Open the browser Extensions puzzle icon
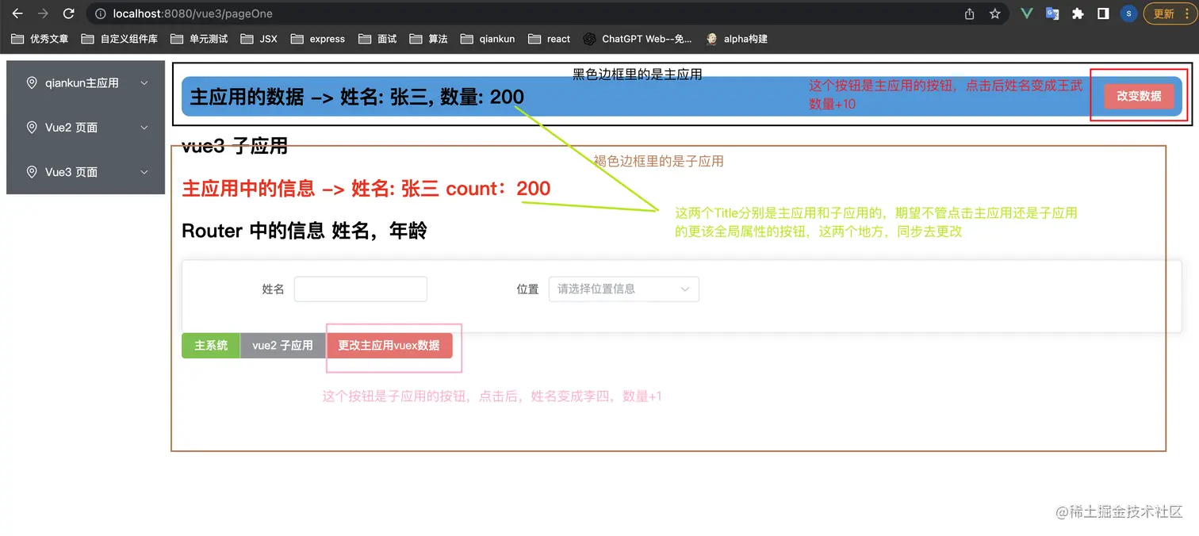 (1078, 13)
